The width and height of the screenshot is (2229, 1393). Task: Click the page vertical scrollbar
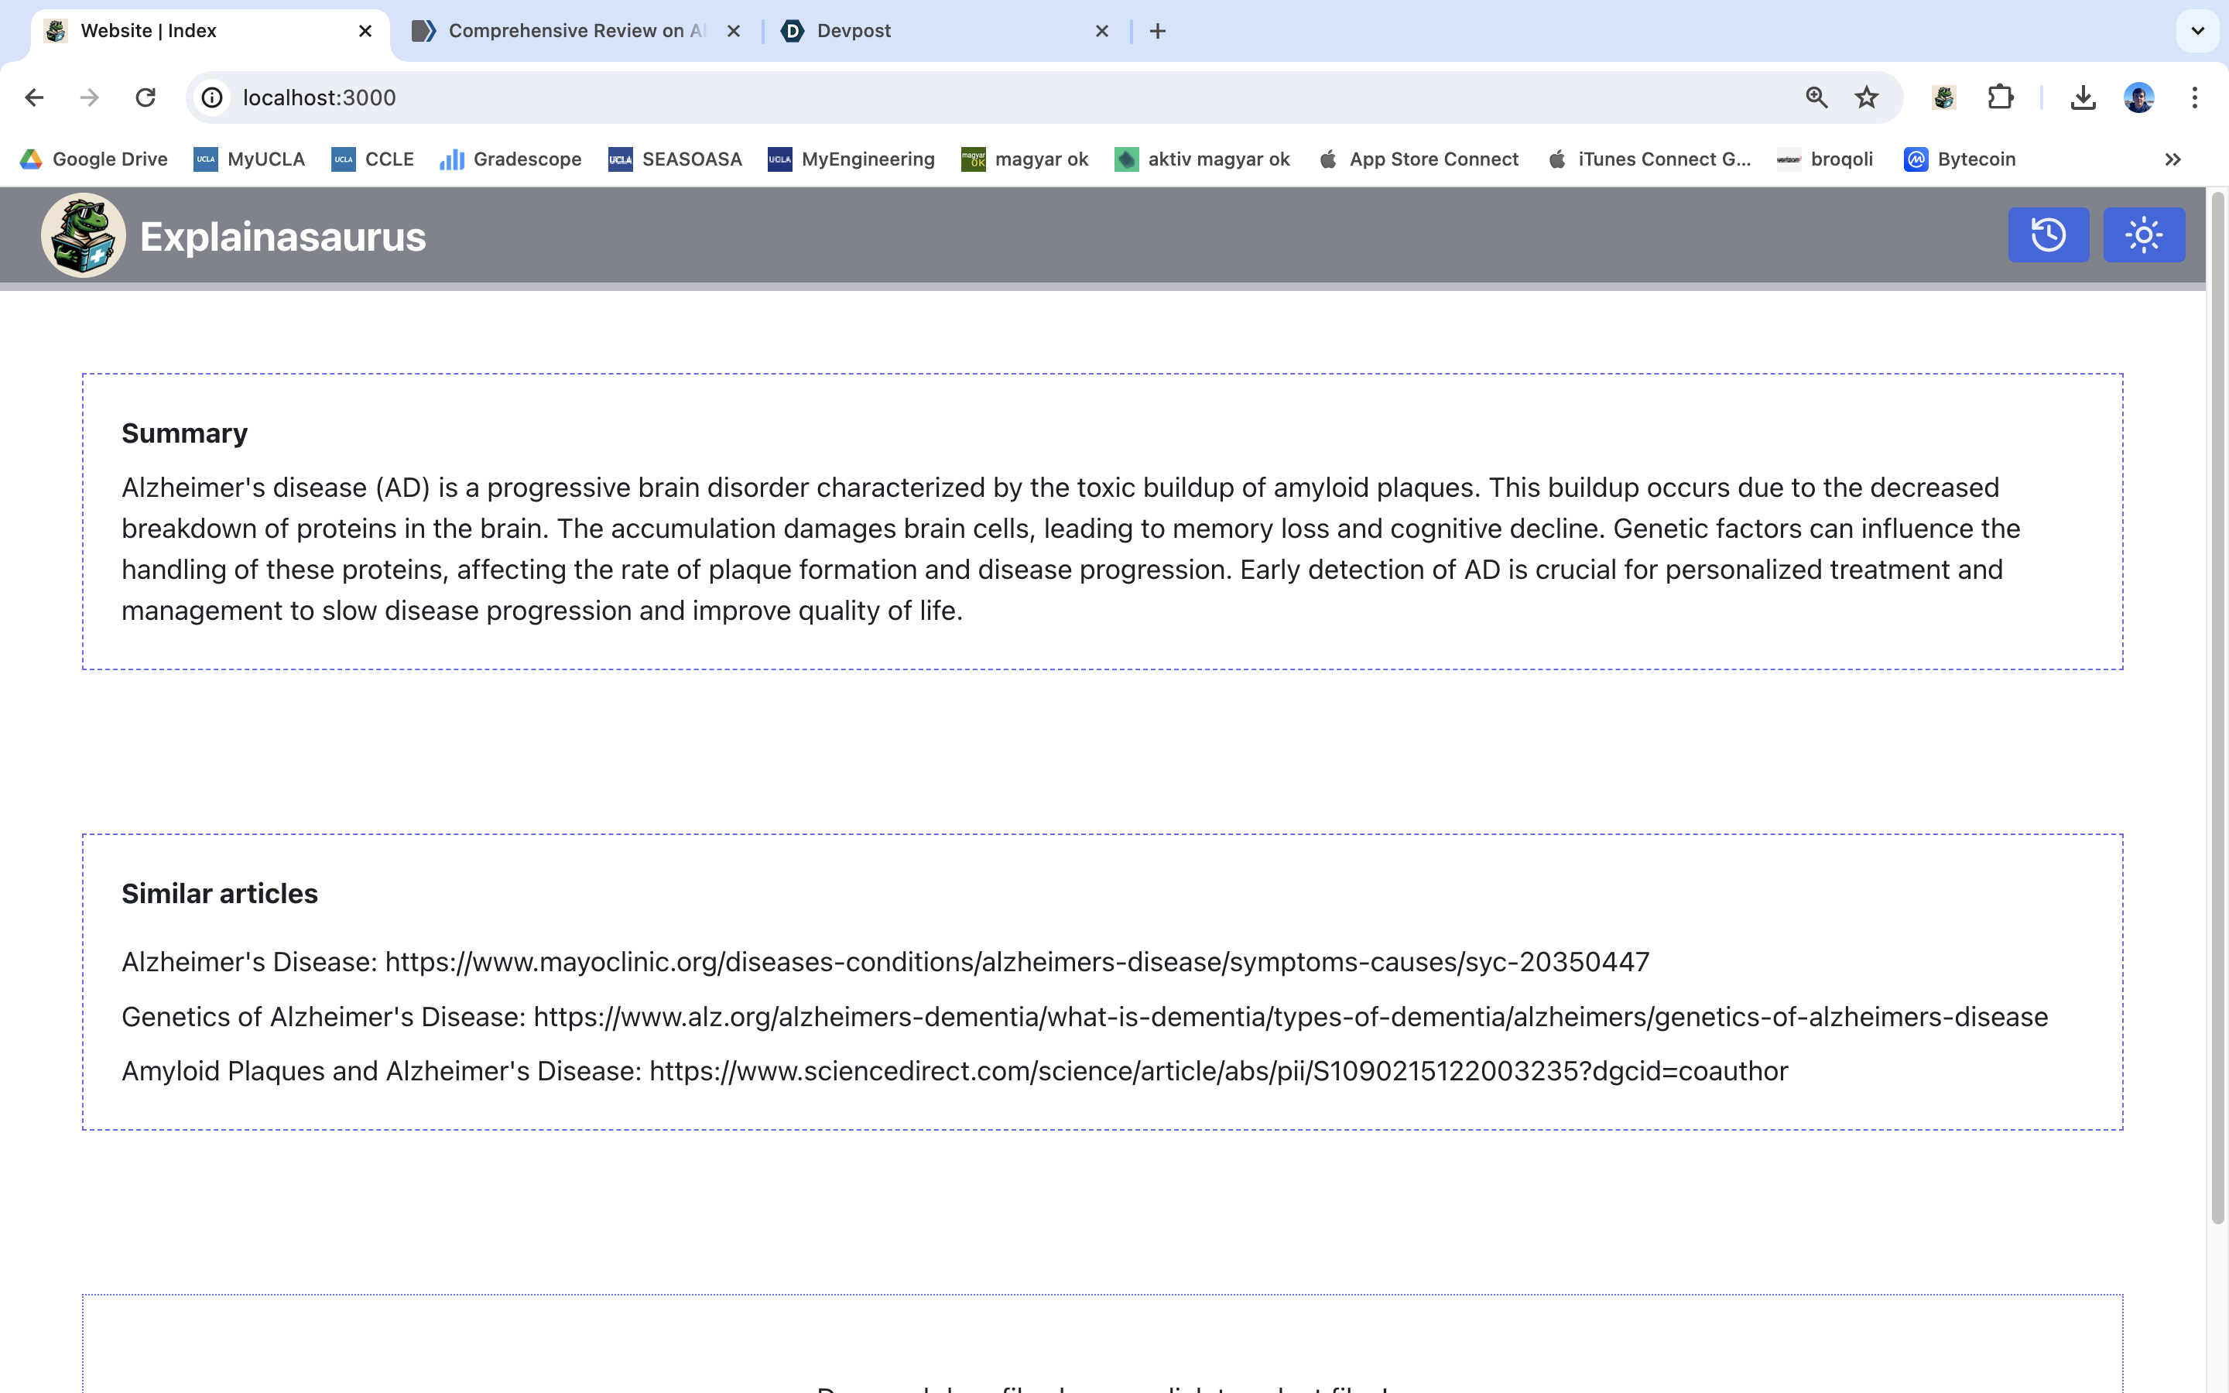[2217, 710]
